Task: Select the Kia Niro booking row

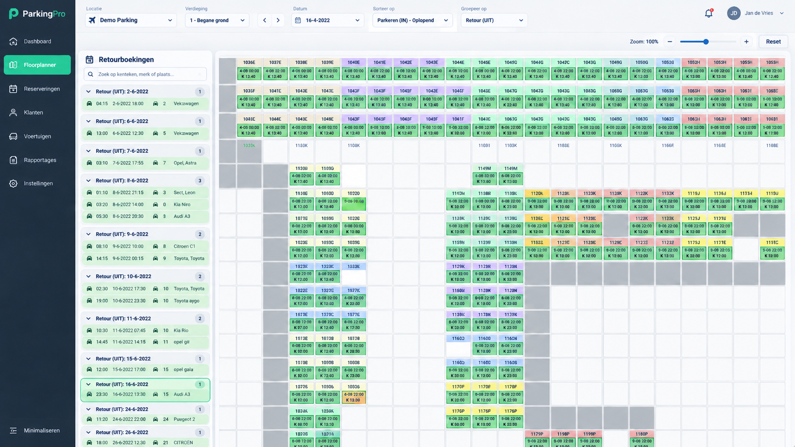Action: (x=145, y=205)
